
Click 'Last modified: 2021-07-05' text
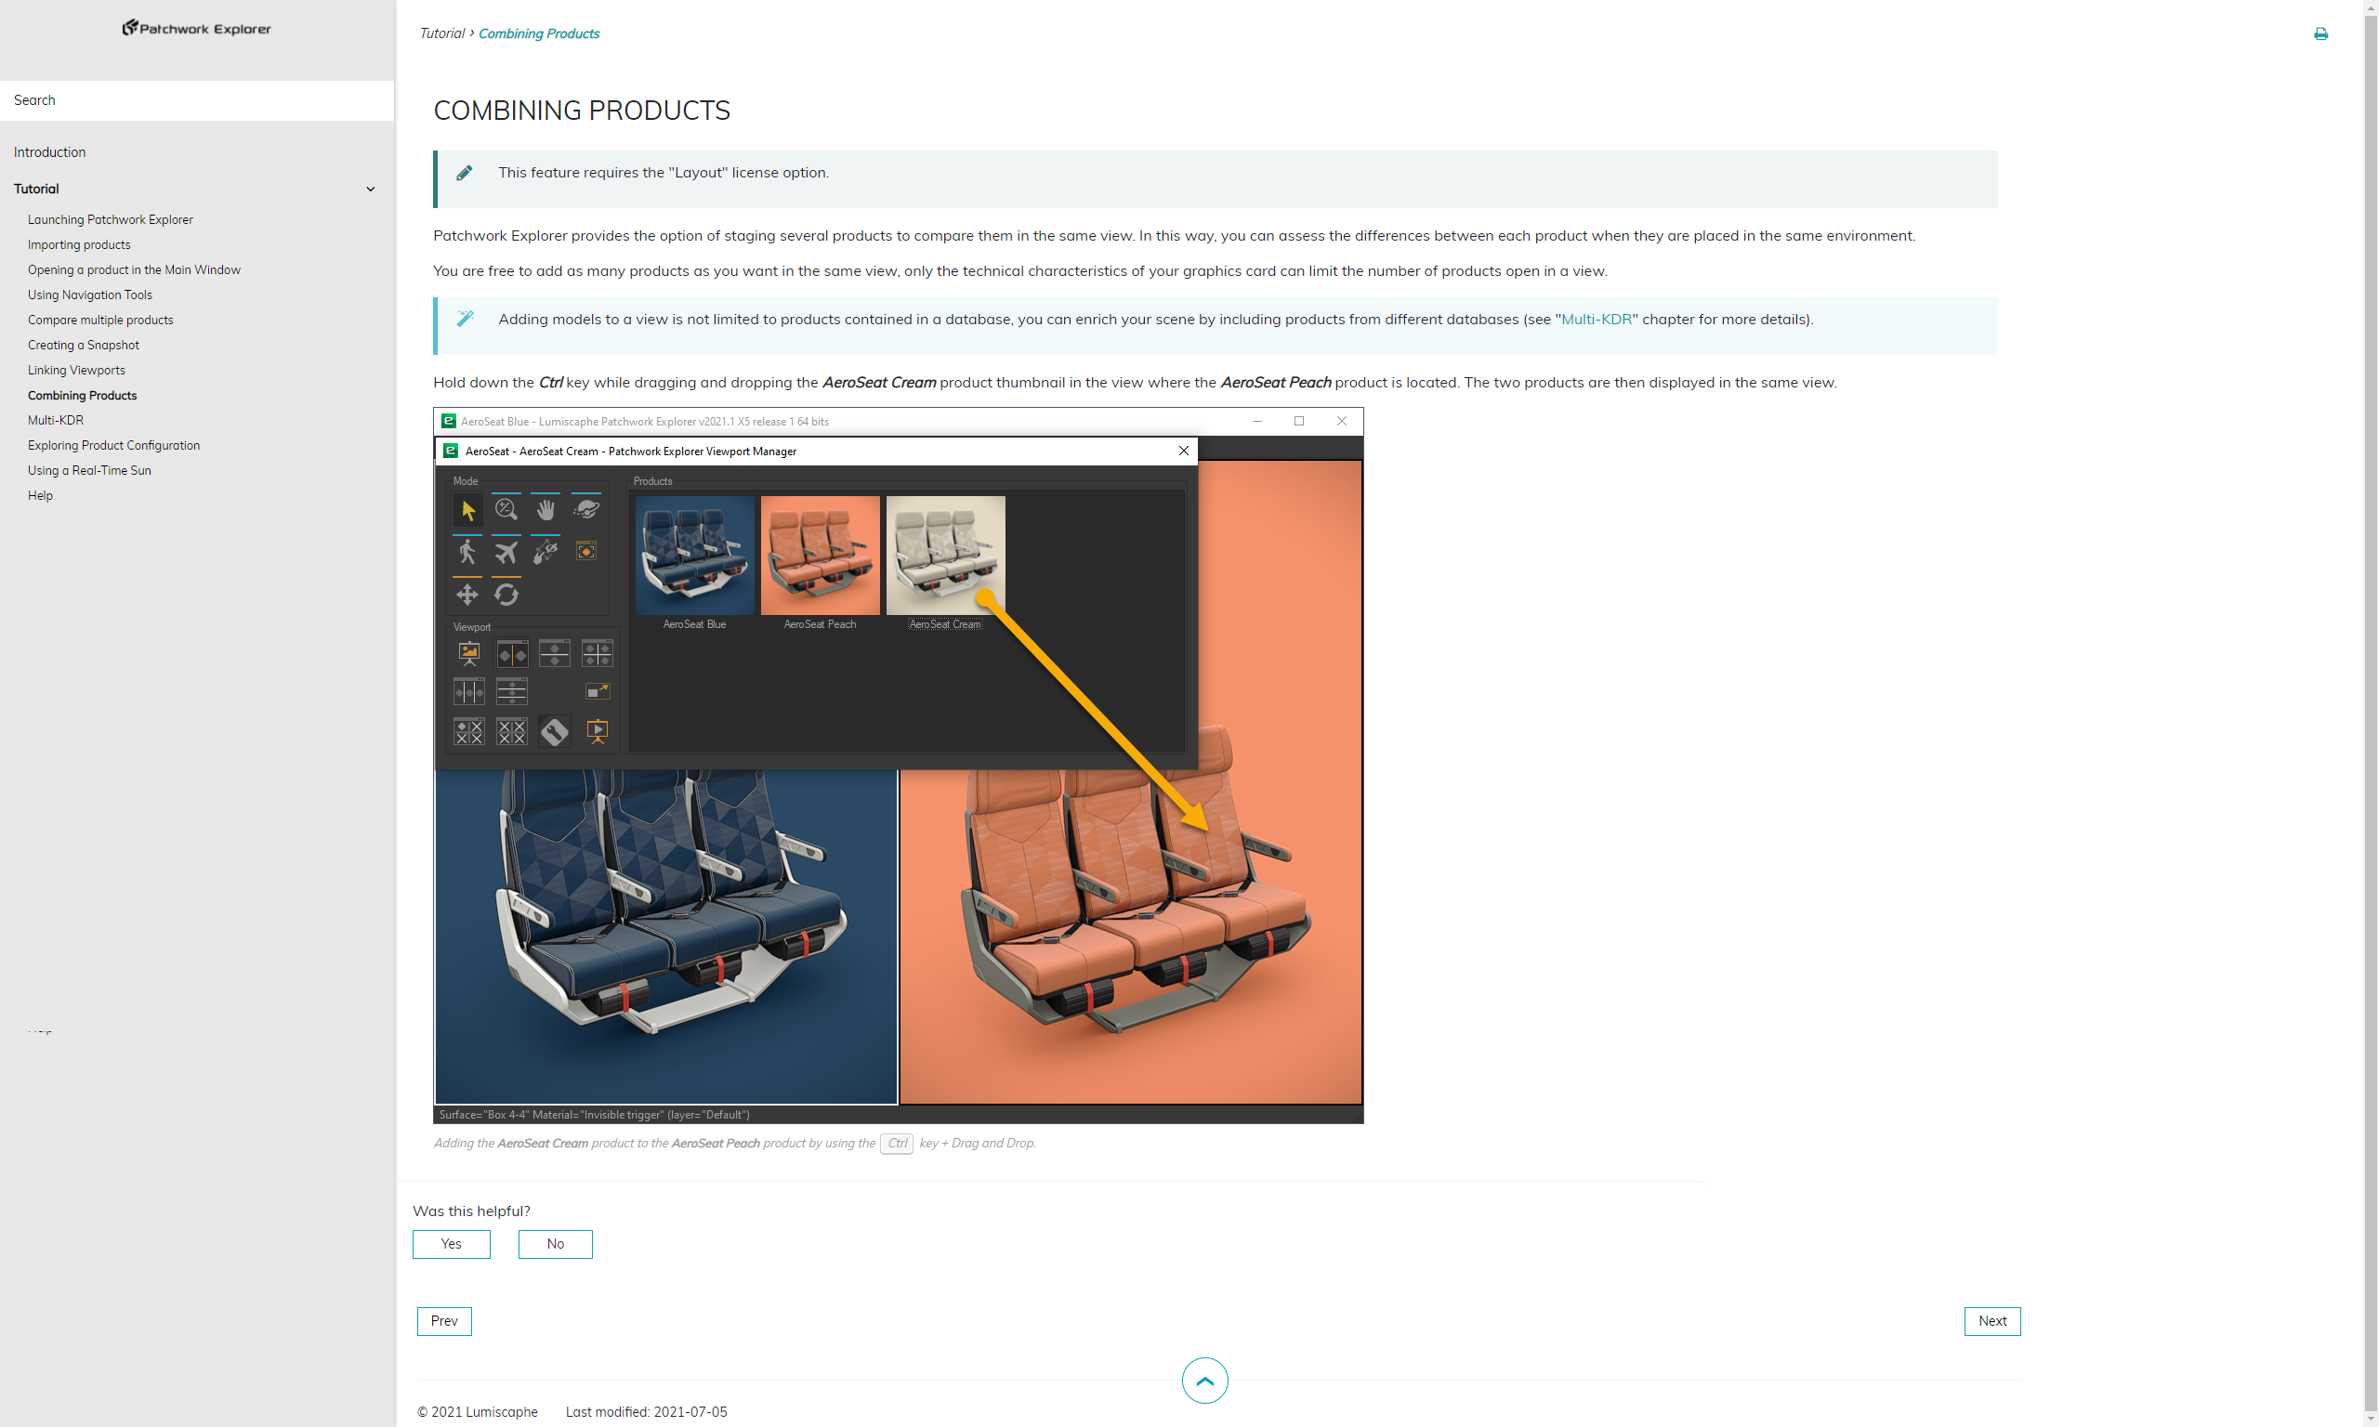646,1411
